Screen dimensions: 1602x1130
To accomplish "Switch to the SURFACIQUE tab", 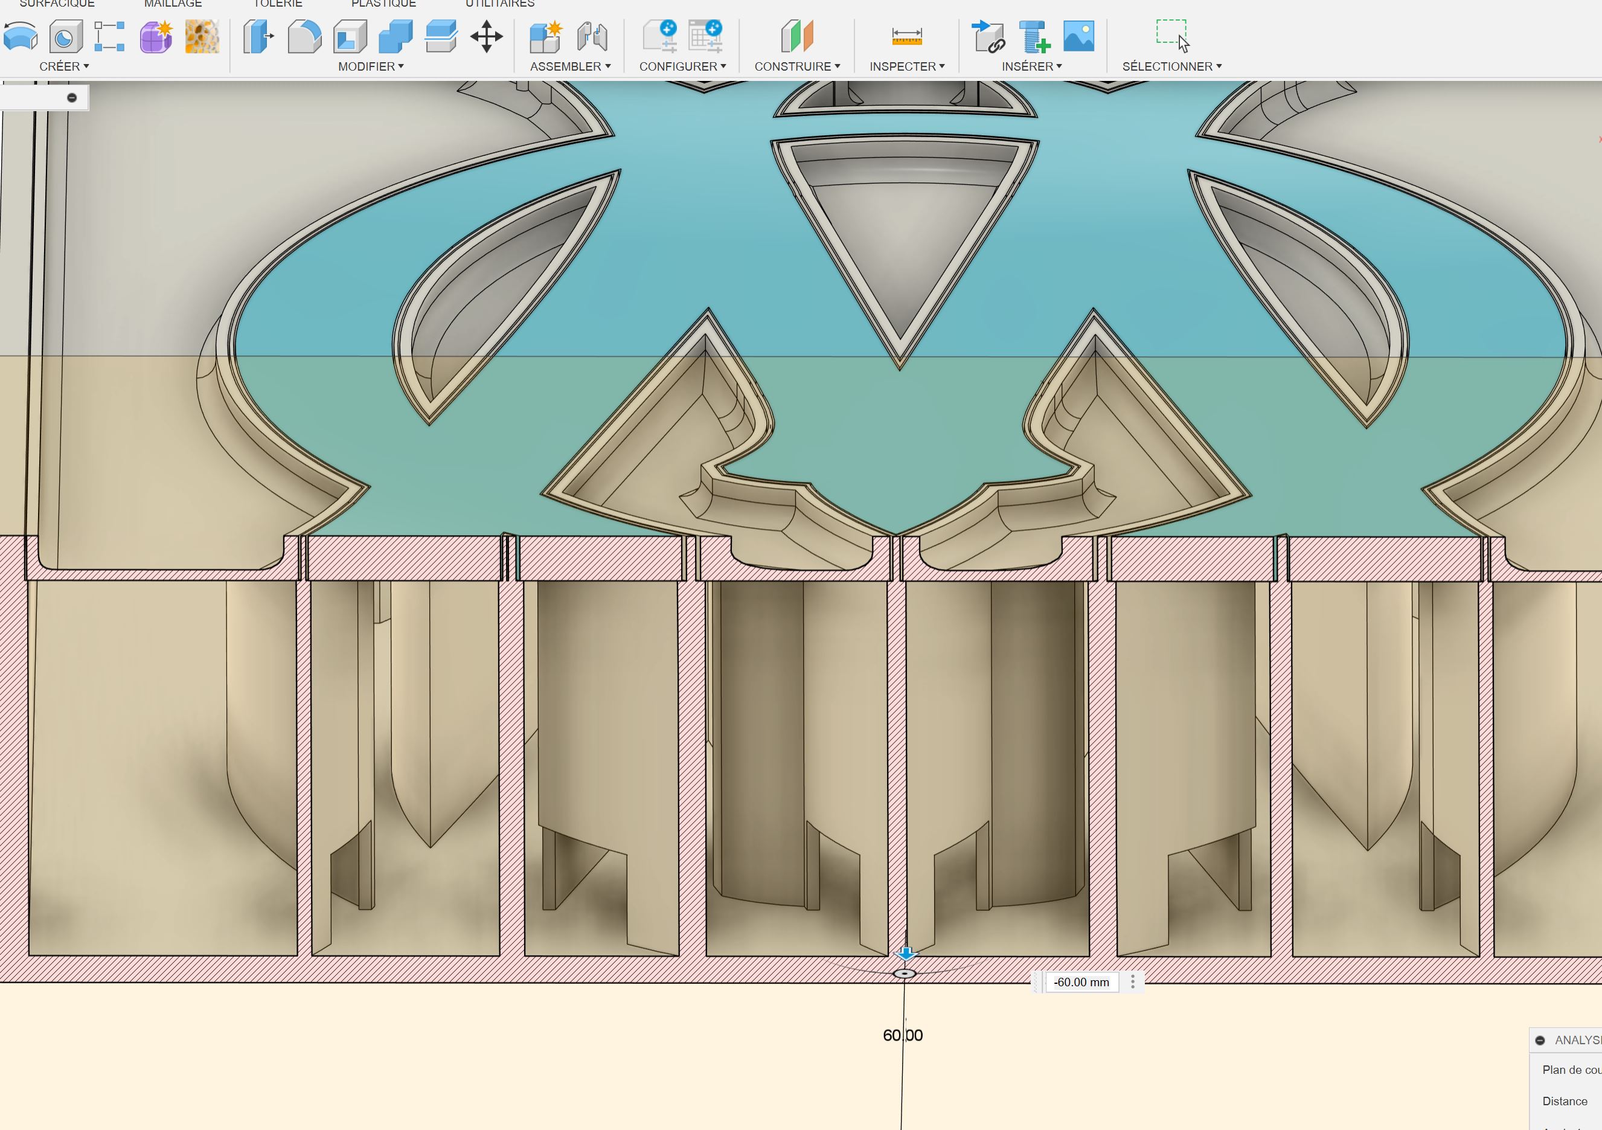I will pyautogui.click(x=57, y=4).
